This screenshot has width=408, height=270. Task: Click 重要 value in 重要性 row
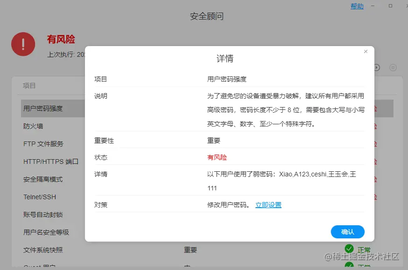click(214, 141)
